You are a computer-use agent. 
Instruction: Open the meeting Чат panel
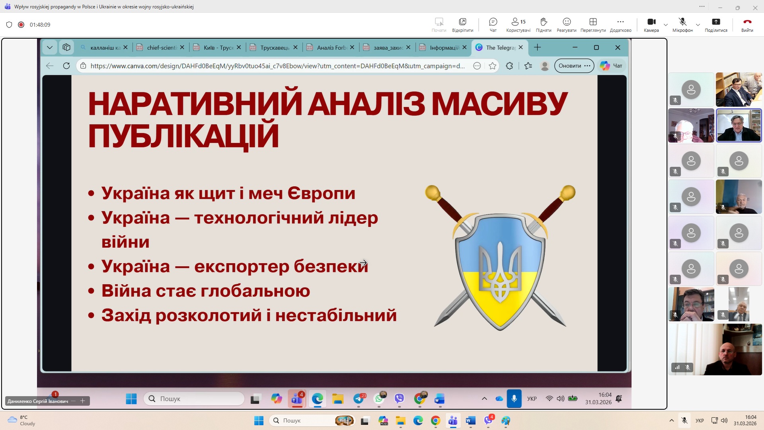click(x=493, y=25)
